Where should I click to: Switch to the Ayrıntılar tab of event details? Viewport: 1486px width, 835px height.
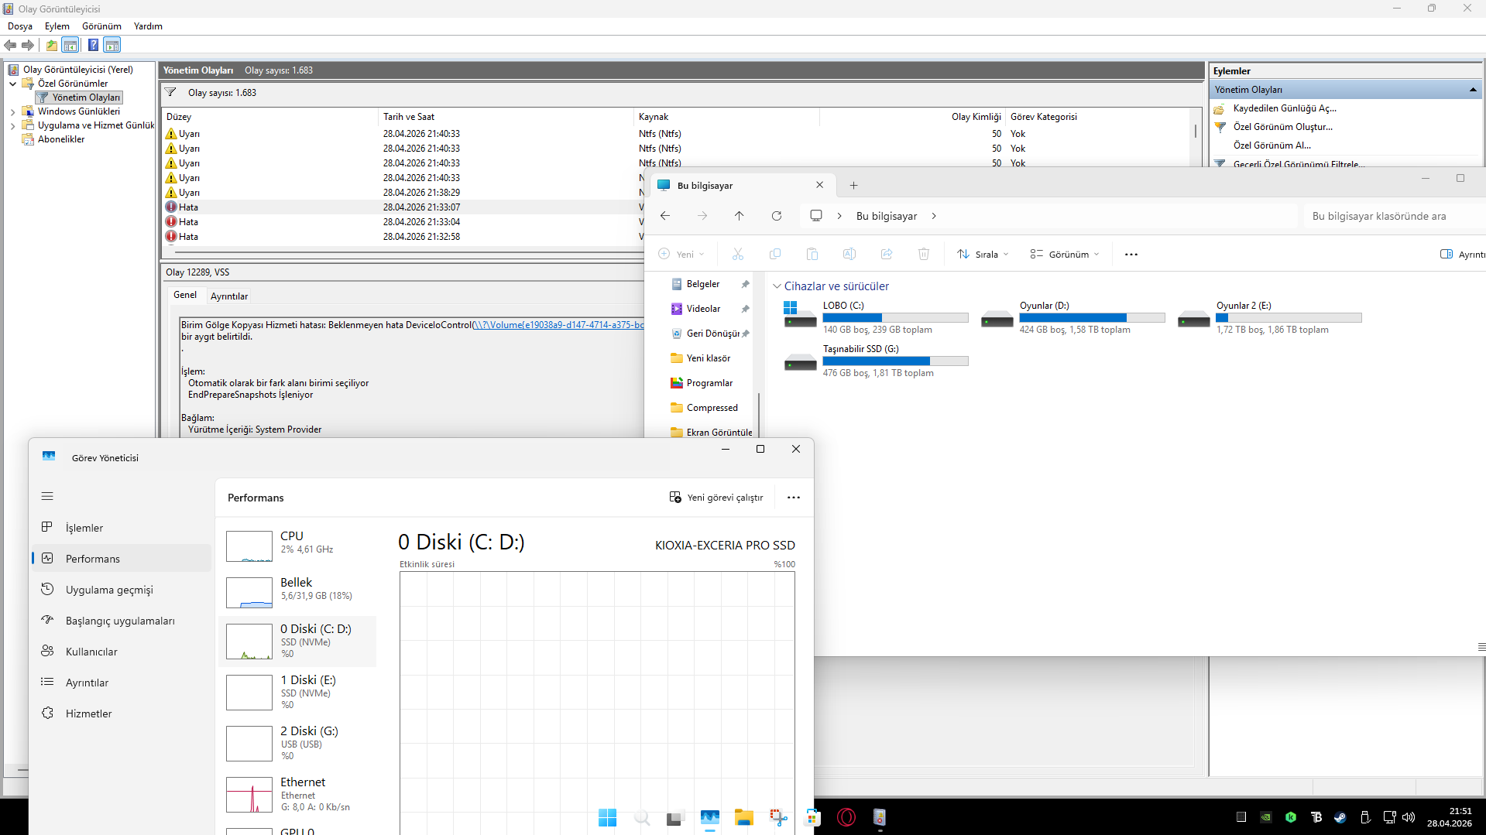pos(229,296)
